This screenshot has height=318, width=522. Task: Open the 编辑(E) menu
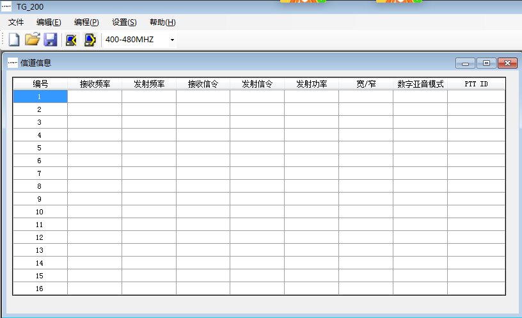pyautogui.click(x=49, y=22)
